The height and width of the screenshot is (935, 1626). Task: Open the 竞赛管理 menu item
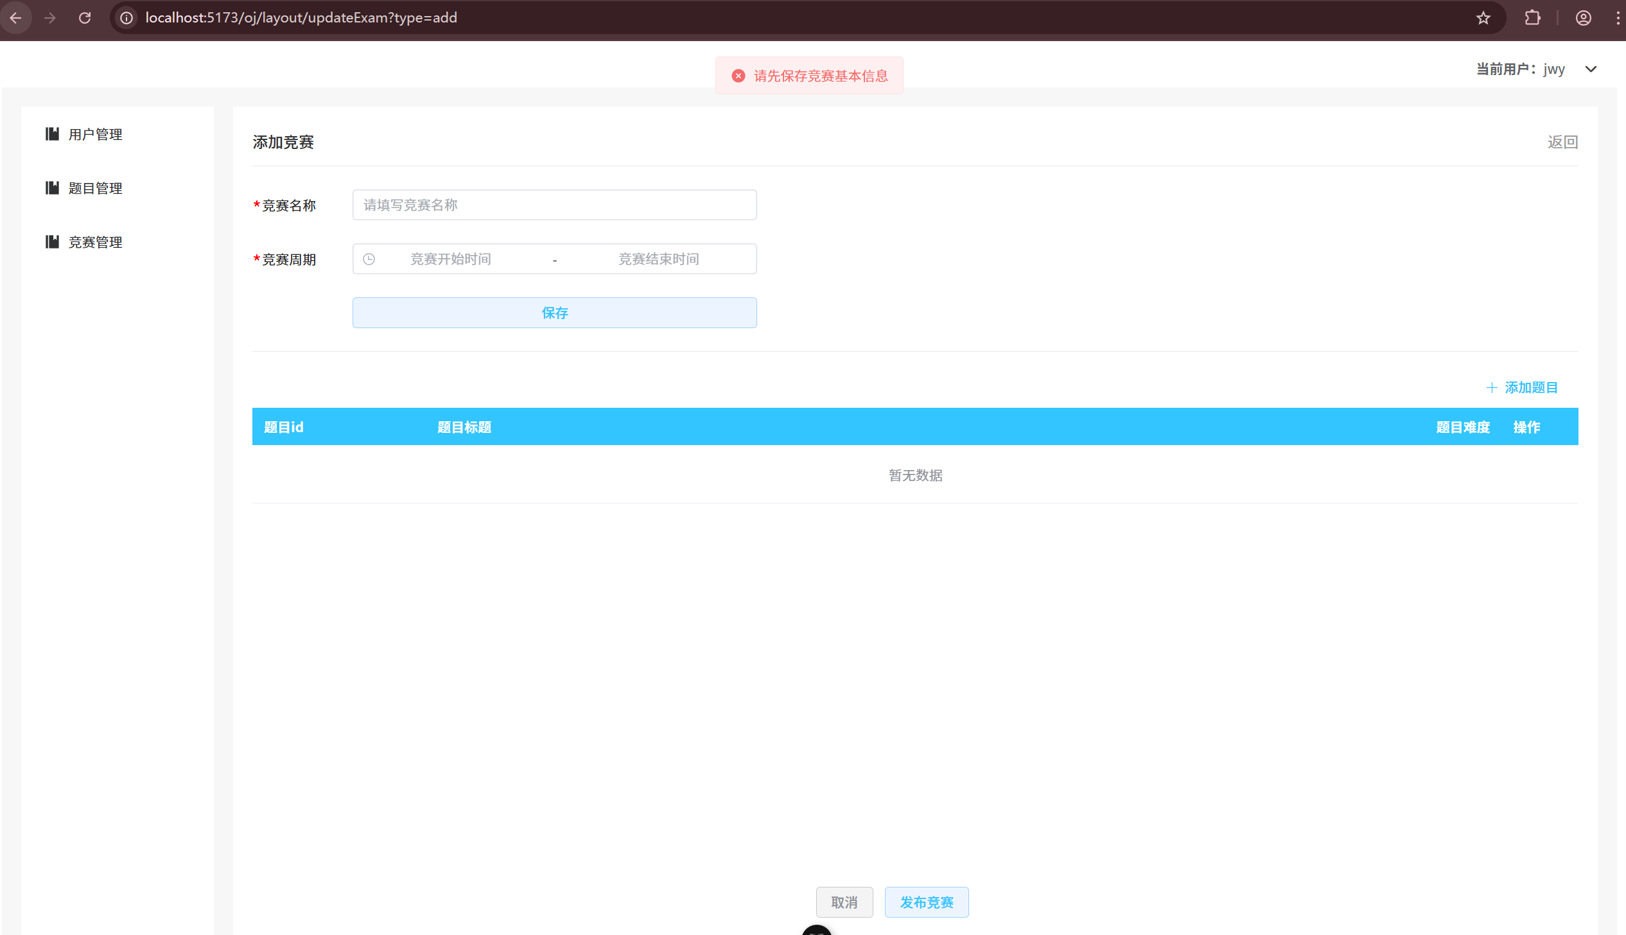pos(95,242)
